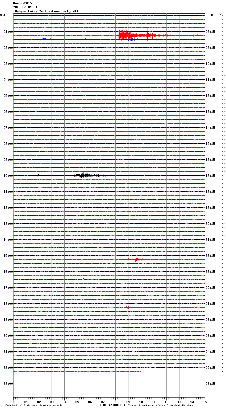
Task: Click minute tick label '15' on the bottom axis
Action: pos(205,402)
